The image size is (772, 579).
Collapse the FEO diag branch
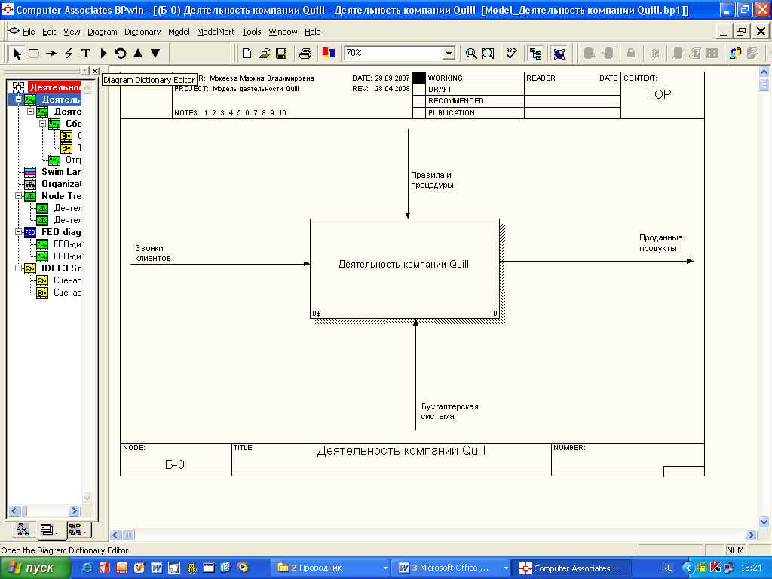coord(19,231)
